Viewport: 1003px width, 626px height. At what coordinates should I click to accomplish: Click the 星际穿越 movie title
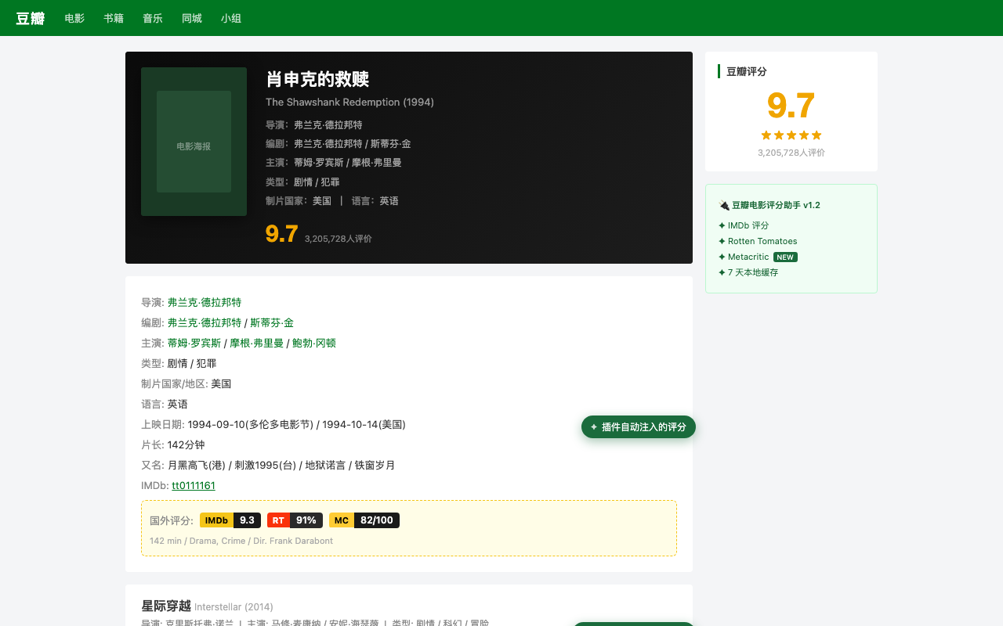click(166, 606)
